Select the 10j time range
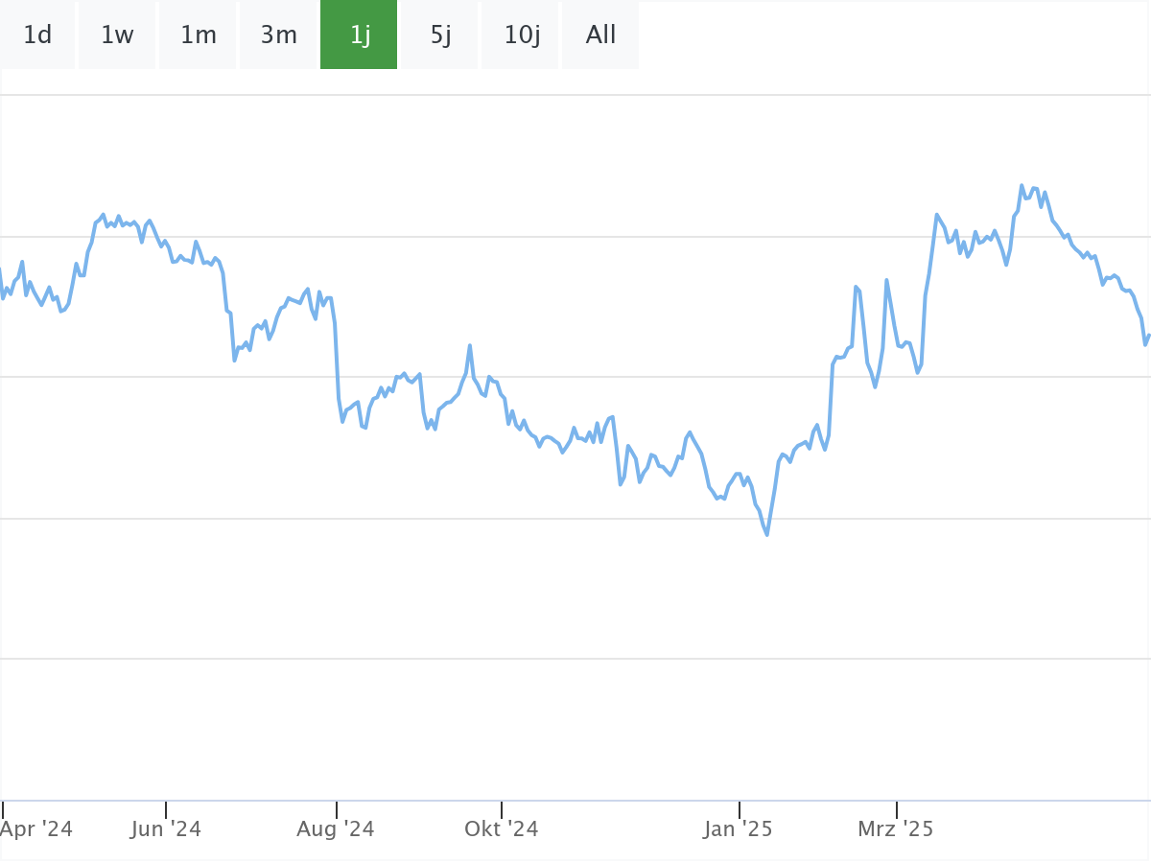Viewport: 1151px width, 863px height. 521,35
